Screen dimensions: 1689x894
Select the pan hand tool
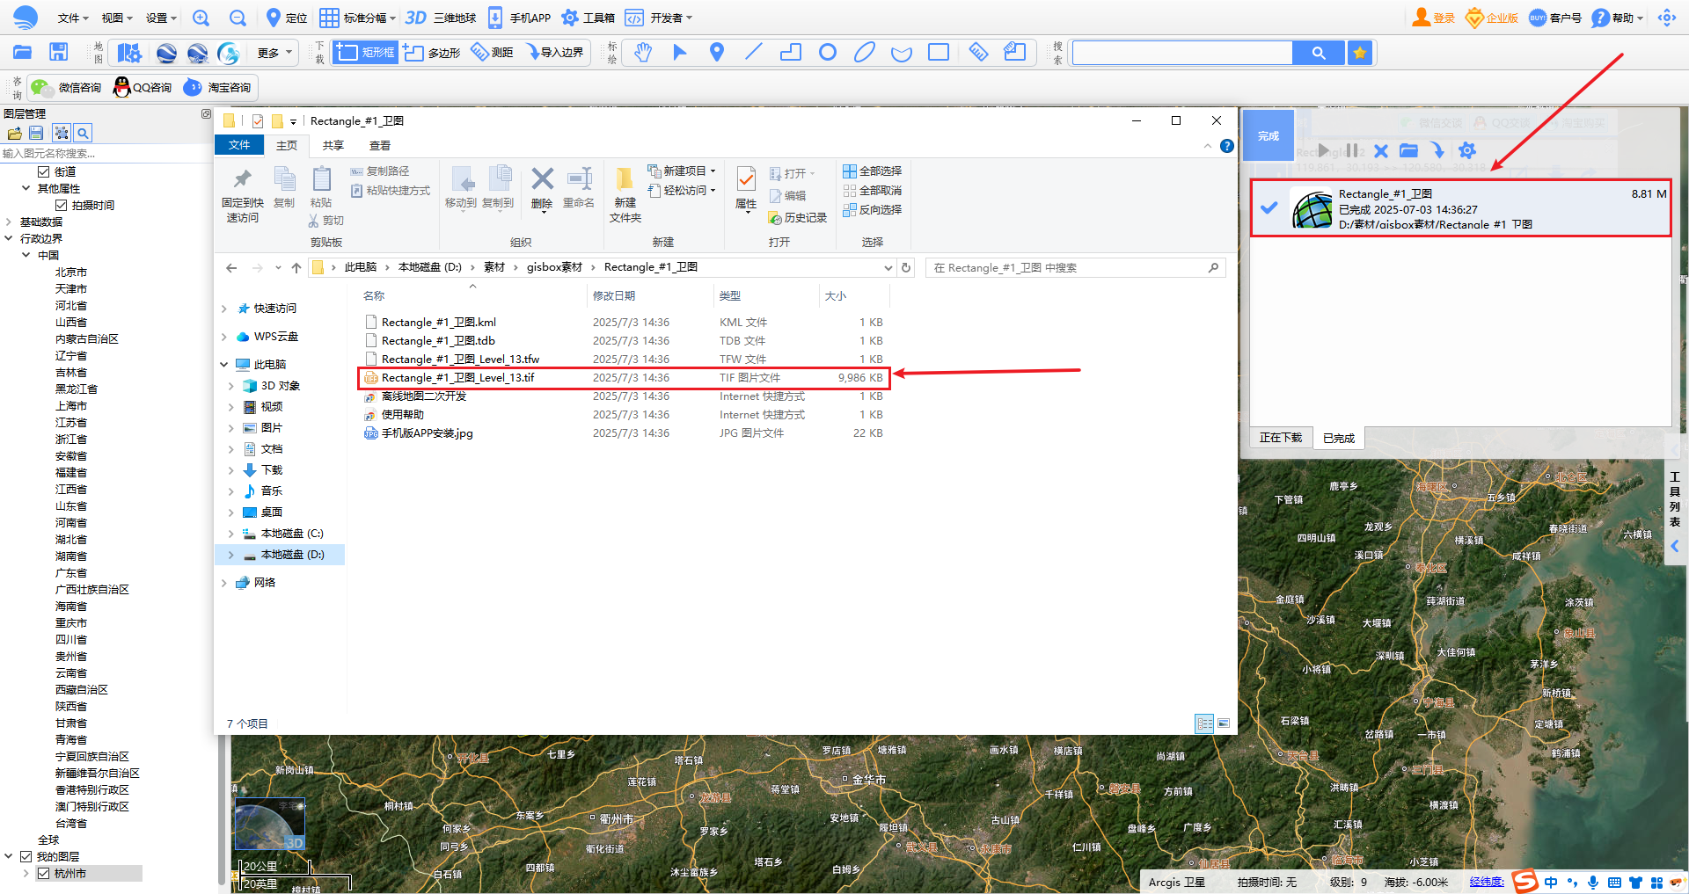click(643, 53)
